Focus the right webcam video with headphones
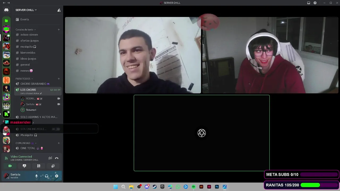The image size is (340, 191). pyautogui.click(x=270, y=55)
